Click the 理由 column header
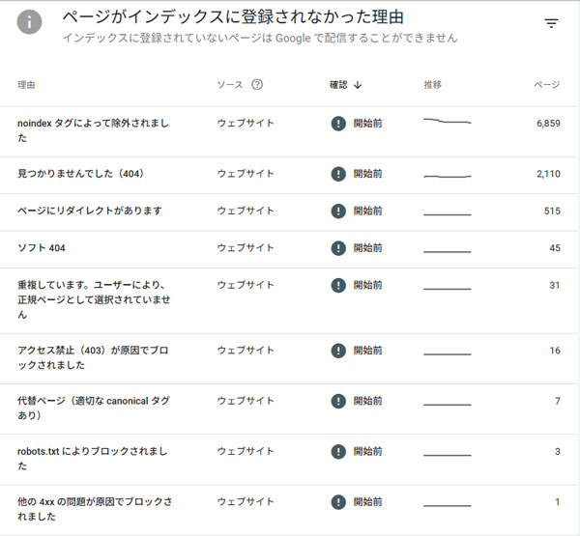 [27, 85]
